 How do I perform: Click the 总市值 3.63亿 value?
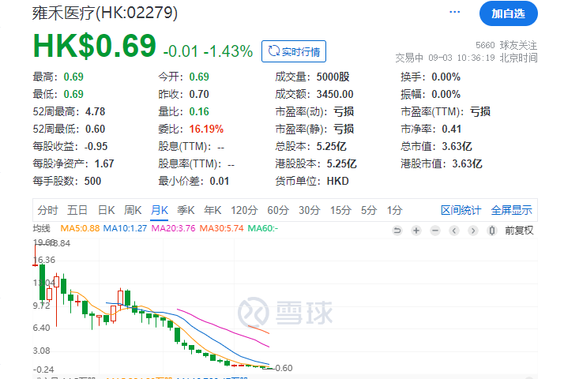[457, 146]
